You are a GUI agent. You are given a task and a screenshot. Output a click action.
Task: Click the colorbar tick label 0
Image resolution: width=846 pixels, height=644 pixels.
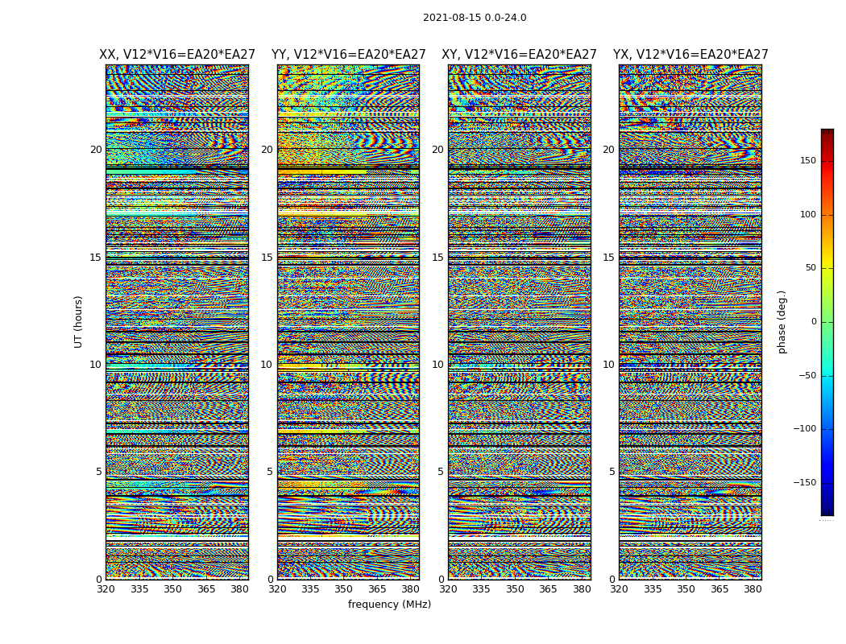(814, 322)
